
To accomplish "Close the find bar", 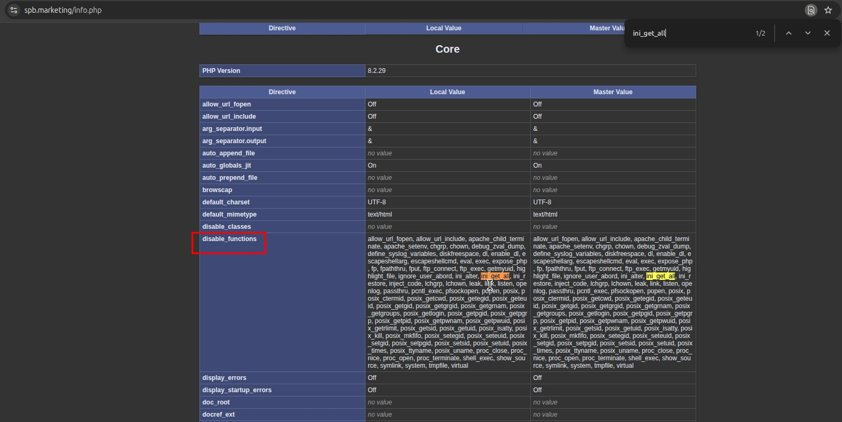I will (x=827, y=33).
